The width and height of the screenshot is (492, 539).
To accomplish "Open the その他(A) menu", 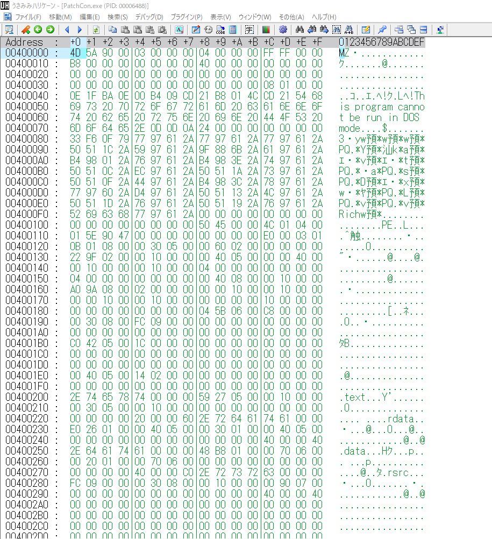I will [291, 17].
